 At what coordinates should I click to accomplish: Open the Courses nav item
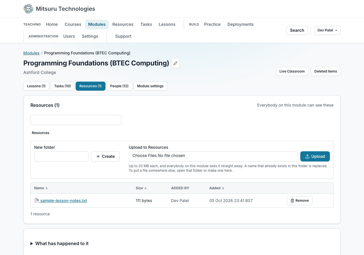coord(73,24)
